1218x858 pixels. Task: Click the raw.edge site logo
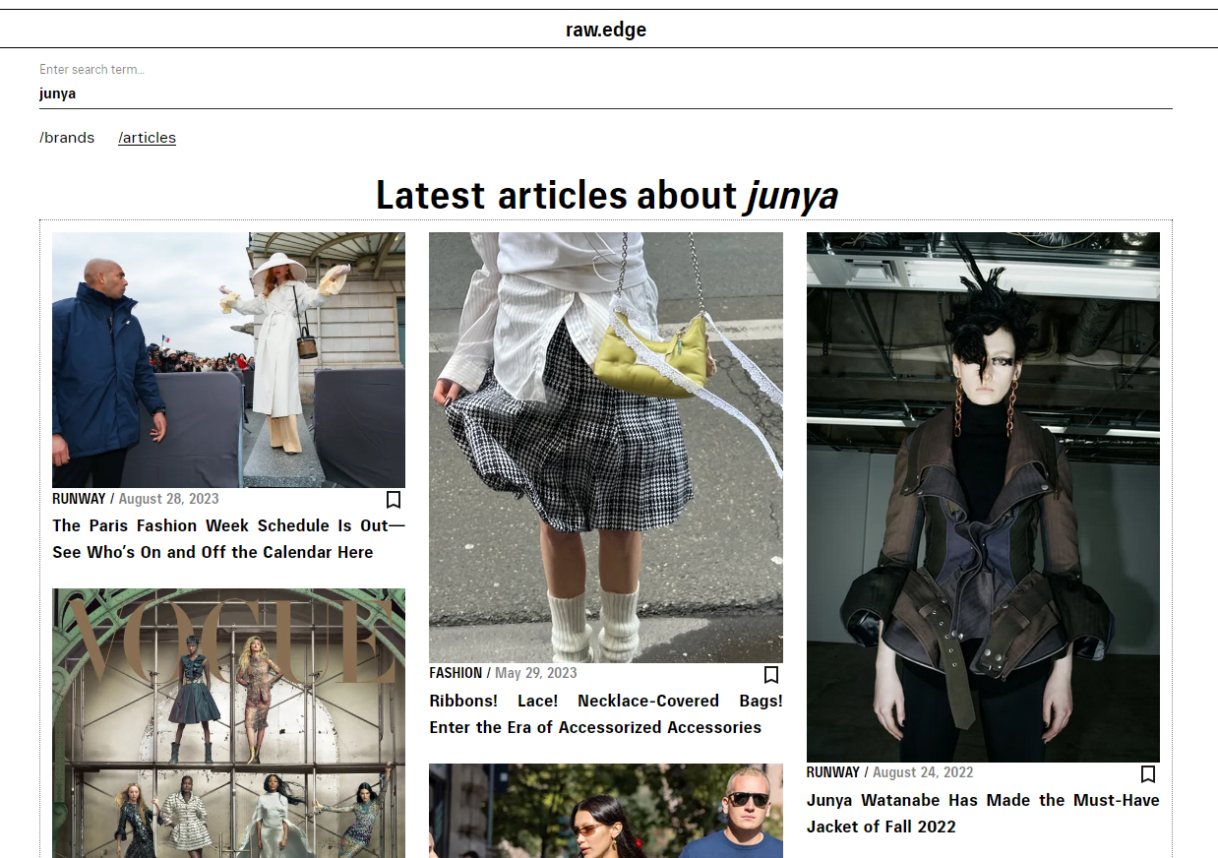click(x=606, y=30)
